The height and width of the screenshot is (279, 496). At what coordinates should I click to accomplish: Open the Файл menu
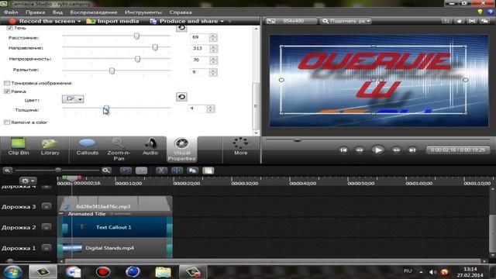pyautogui.click(x=11, y=12)
